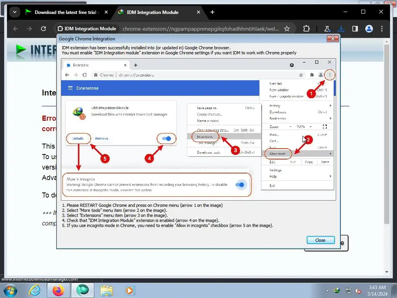The image size is (397, 298).
Task: Open Windows Explorer folder from taskbar
Action: pyautogui.click(x=107, y=290)
